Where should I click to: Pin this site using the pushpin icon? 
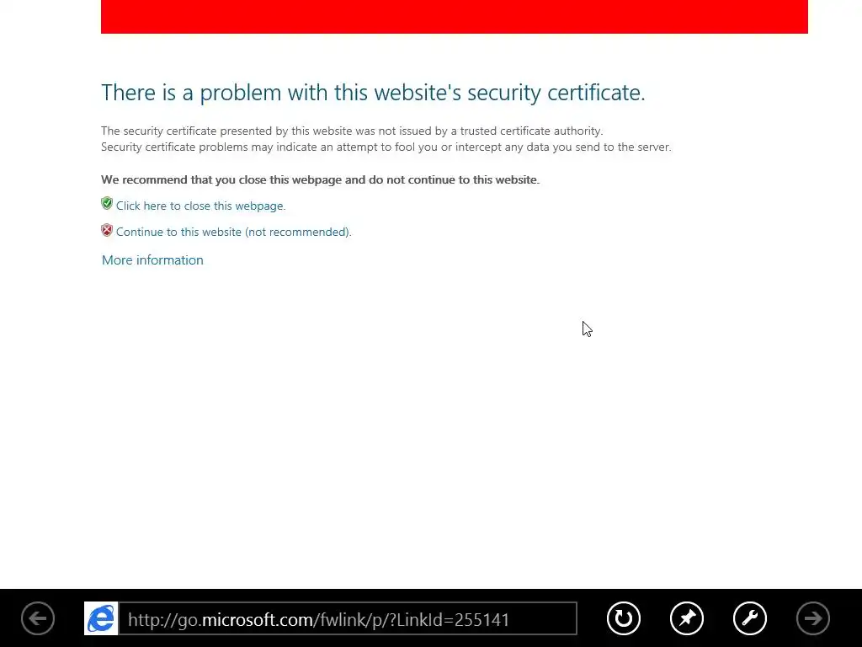(x=687, y=618)
